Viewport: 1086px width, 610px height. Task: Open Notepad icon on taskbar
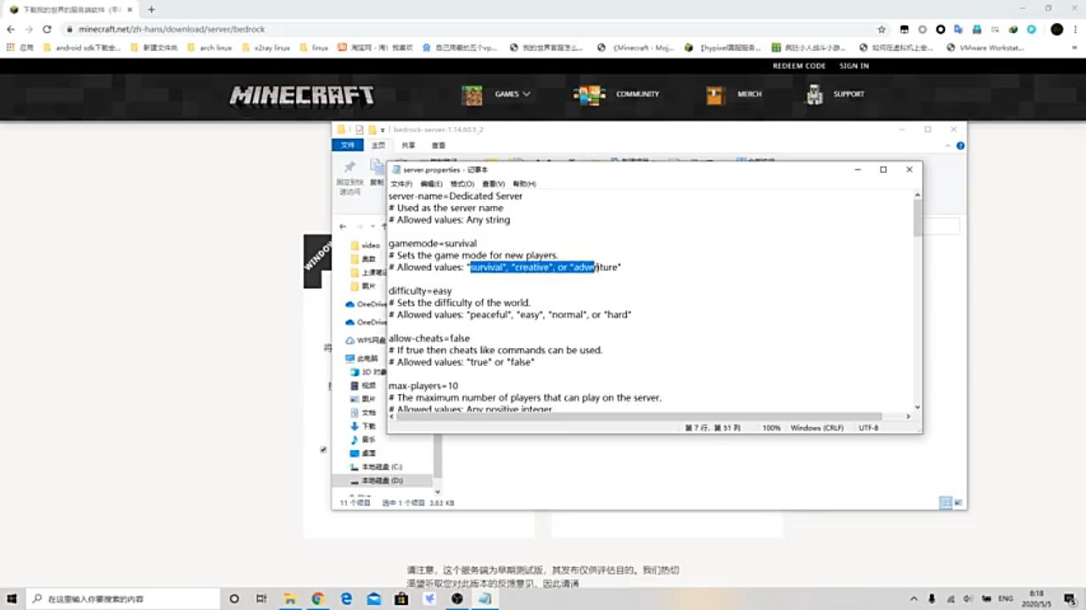coord(485,599)
